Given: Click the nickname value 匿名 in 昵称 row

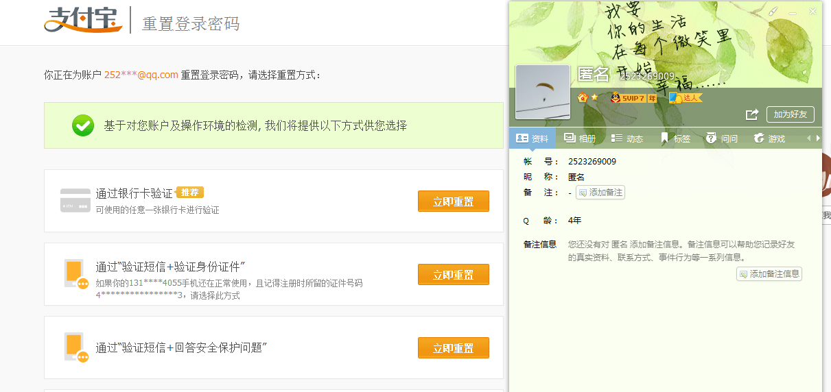Looking at the screenshot, I should tap(576, 177).
